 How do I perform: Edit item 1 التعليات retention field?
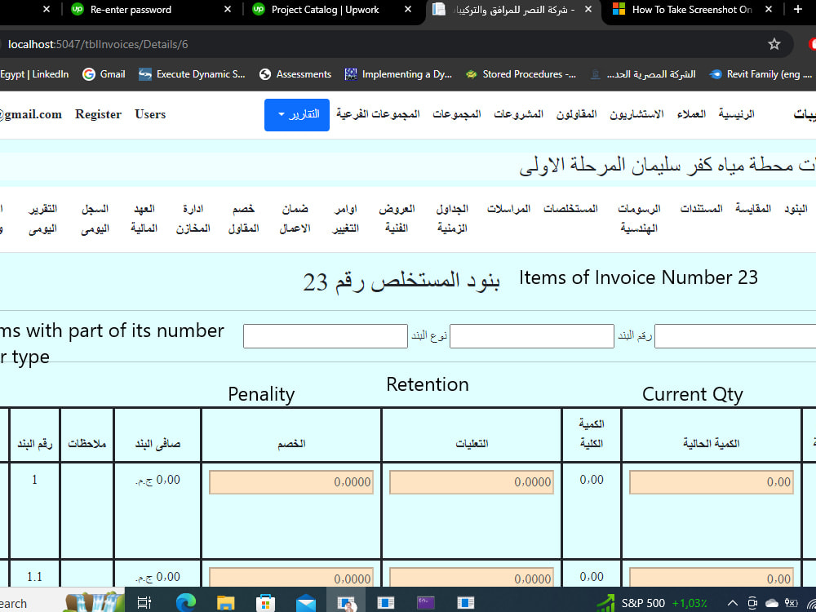(471, 482)
